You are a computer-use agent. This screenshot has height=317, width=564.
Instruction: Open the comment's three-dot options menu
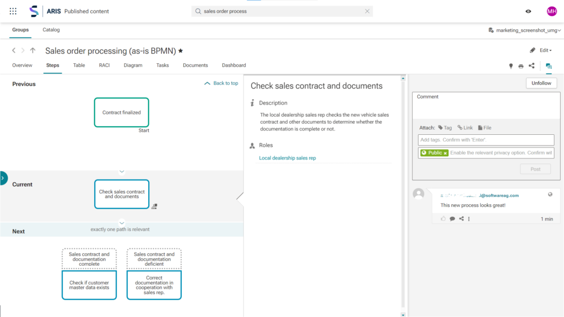470,218
